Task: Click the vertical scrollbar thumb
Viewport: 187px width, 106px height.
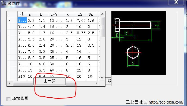Action: (x=102, y=27)
